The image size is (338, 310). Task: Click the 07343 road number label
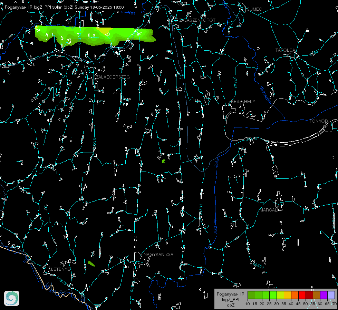click(x=235, y=83)
